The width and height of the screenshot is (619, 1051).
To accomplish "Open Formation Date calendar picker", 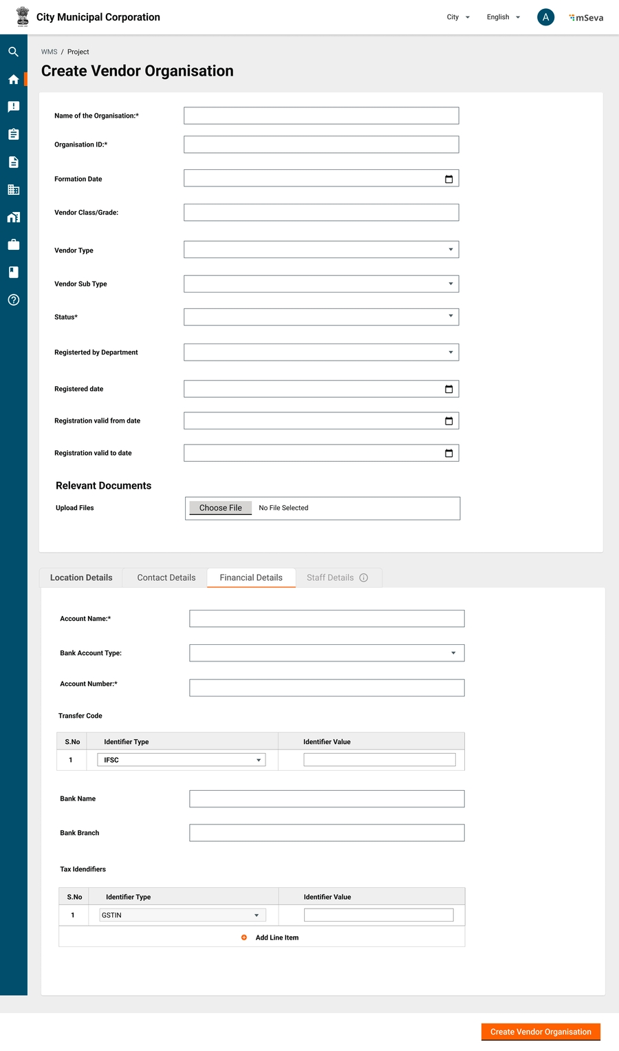I will pos(448,179).
